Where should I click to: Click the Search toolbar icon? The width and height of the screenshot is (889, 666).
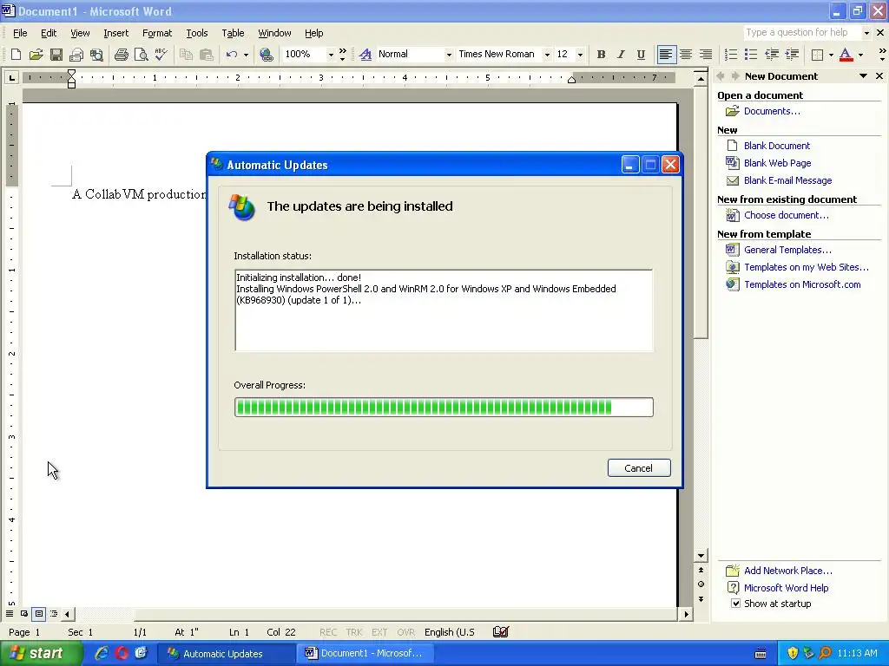click(96, 55)
